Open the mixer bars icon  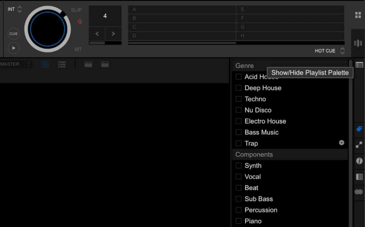358,43
